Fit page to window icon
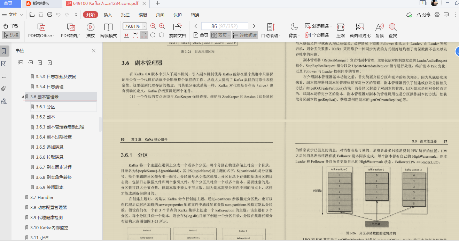Image resolution: width=459 pixels, height=241 pixels. point(135,35)
